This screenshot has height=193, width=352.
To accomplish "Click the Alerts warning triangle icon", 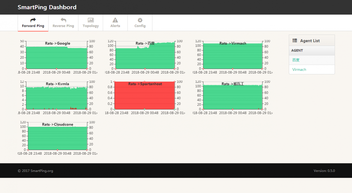I will click(x=115, y=20).
